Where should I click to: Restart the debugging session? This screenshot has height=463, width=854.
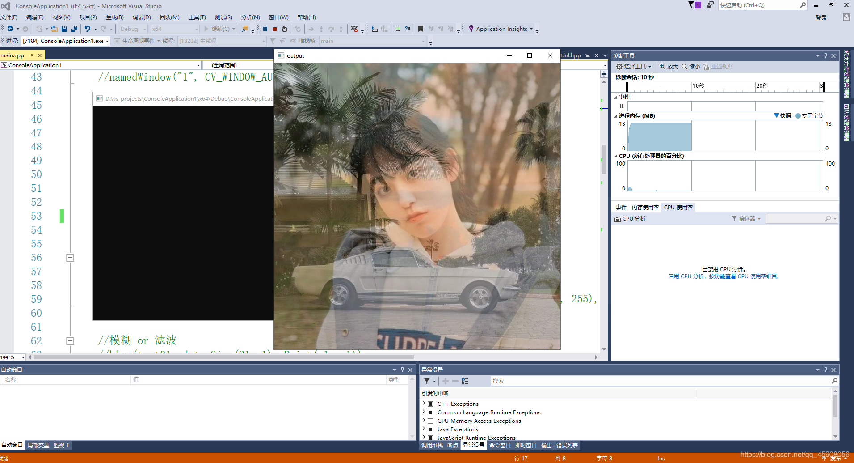285,29
